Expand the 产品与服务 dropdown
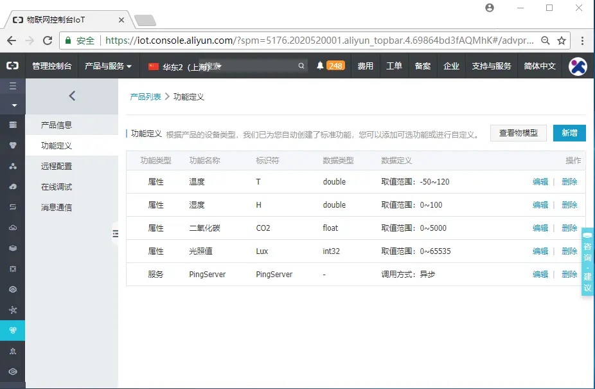Viewport: 595px width, 389px height. (x=109, y=66)
